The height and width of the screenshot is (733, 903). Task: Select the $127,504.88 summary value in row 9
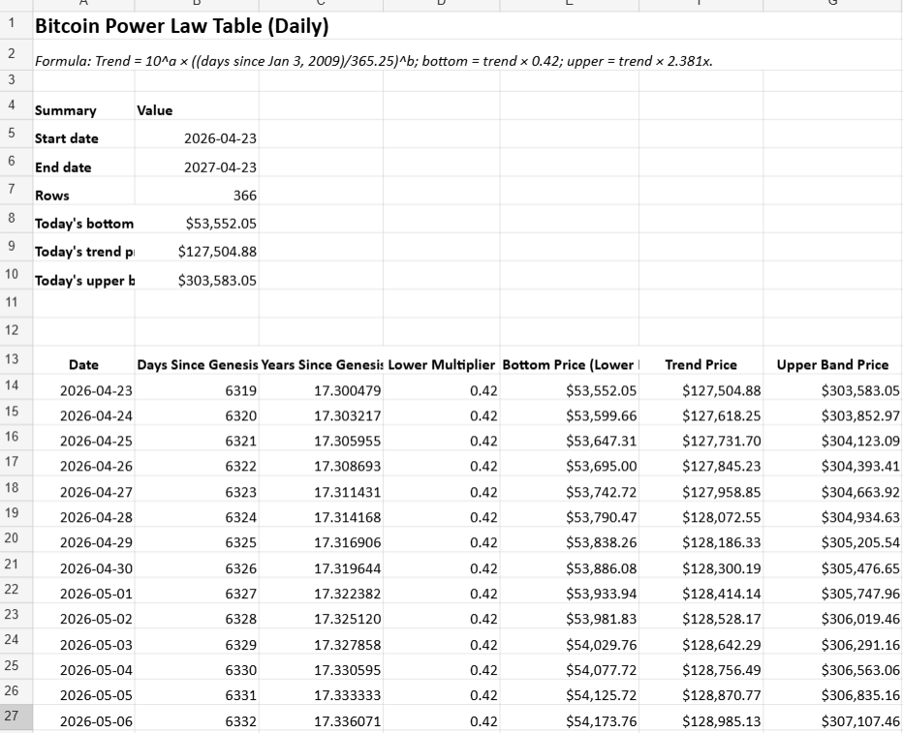(197, 247)
